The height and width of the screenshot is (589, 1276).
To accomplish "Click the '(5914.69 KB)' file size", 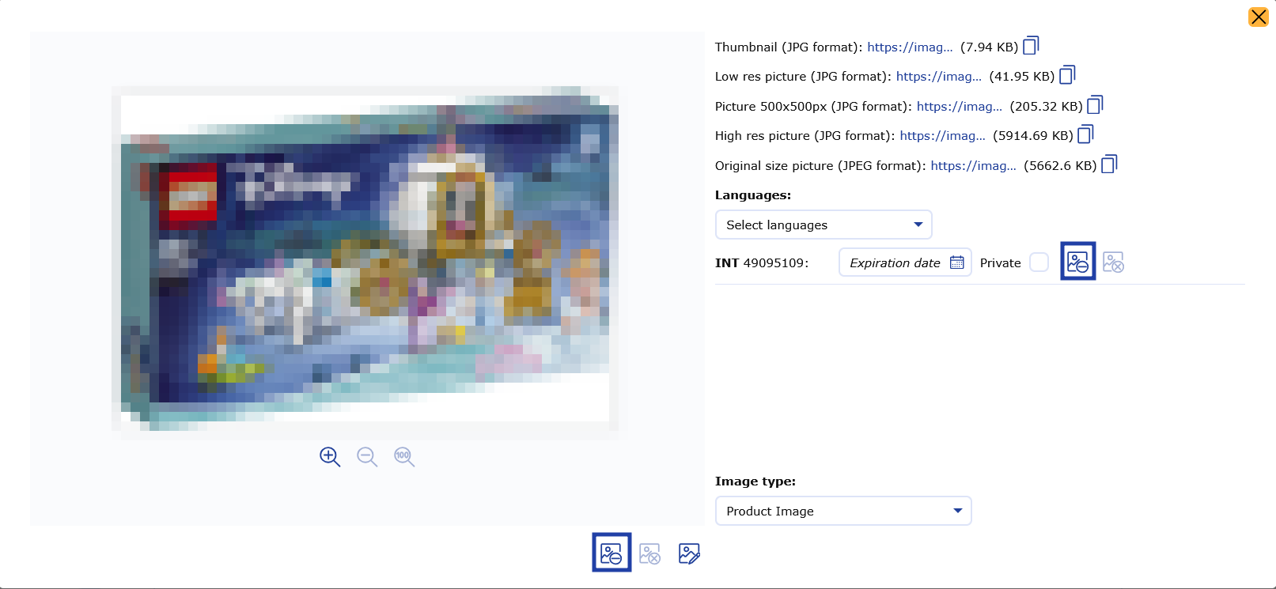I will click(1033, 136).
